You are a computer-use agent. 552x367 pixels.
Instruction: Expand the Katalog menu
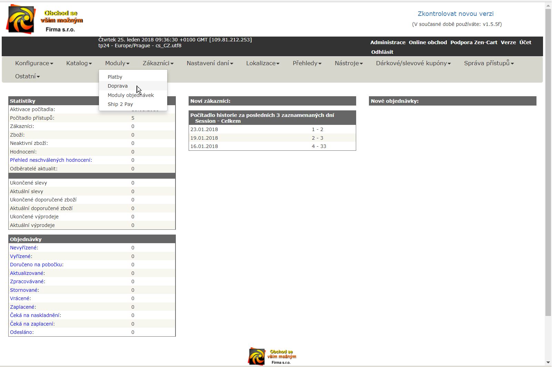[79, 63]
